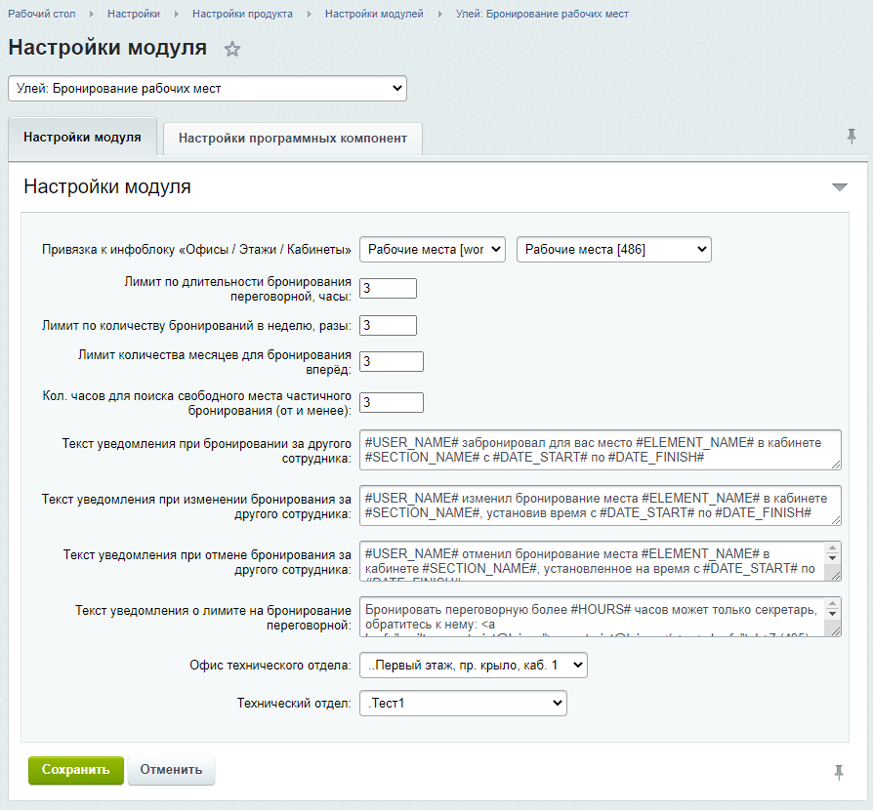Screen dimensions: 873x810
Task: Add page to favorites with star icon
Action: point(232,49)
